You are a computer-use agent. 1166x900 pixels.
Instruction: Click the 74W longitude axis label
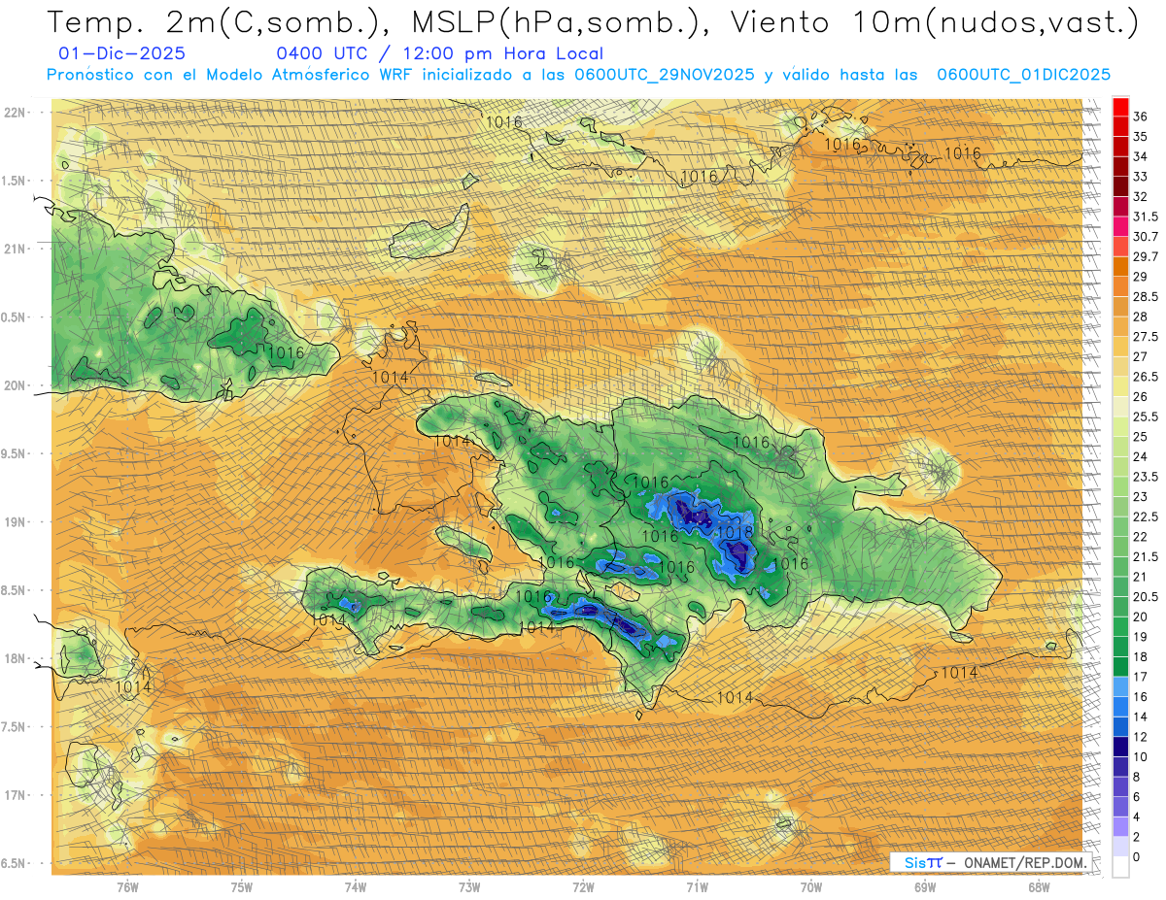[x=356, y=887]
